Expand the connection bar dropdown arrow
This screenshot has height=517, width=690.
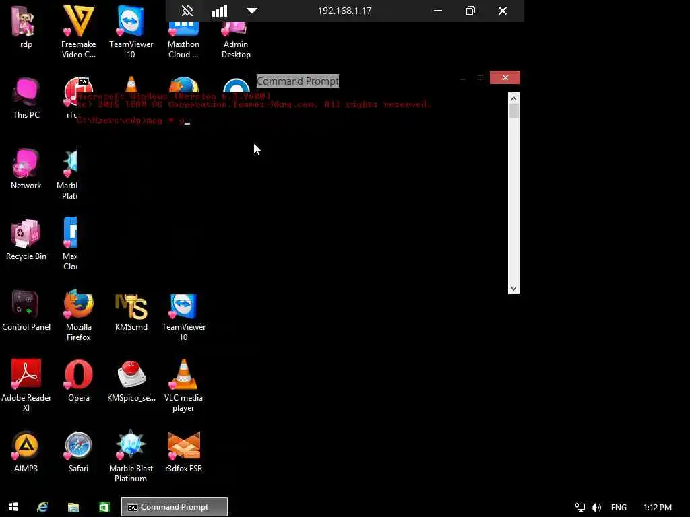tap(252, 11)
